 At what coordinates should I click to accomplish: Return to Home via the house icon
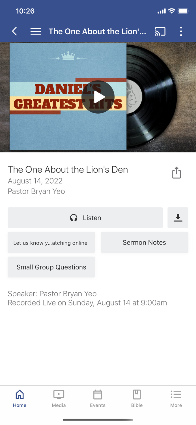tap(20, 394)
